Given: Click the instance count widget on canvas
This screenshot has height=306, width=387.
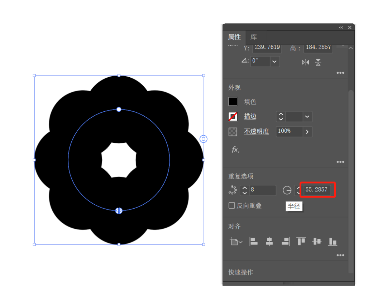Looking at the screenshot, I should [x=204, y=139].
